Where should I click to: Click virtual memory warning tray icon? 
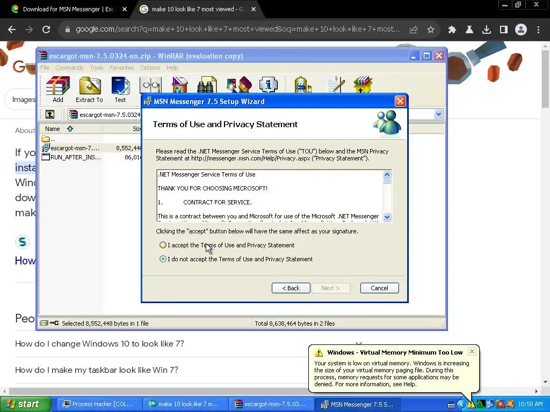point(471,404)
